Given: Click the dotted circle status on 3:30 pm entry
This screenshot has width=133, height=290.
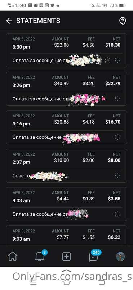Looking at the screenshot, I should 117,60.
